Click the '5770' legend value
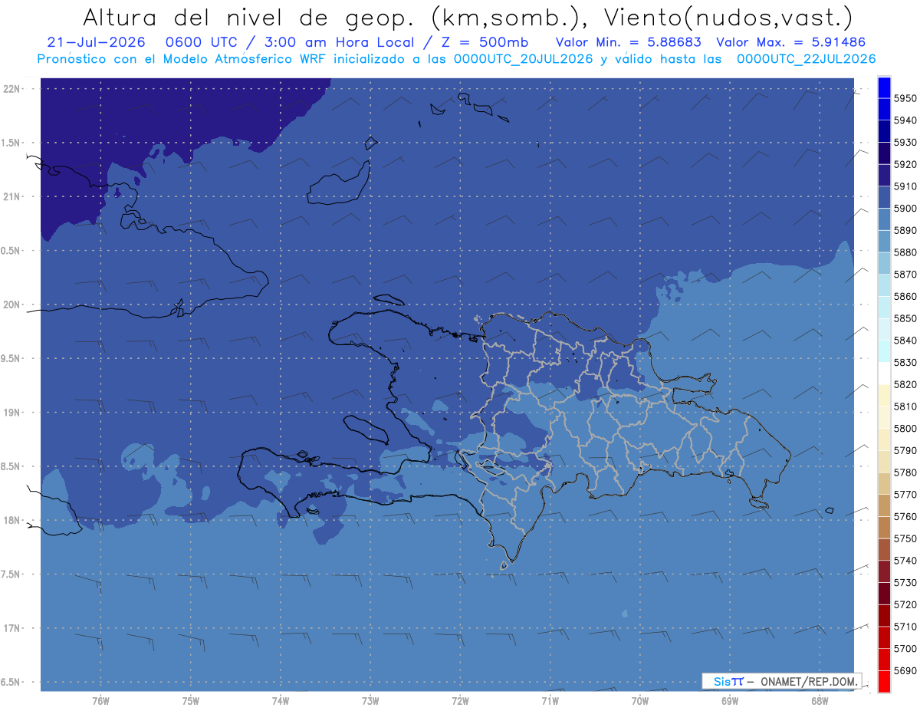 coord(905,495)
